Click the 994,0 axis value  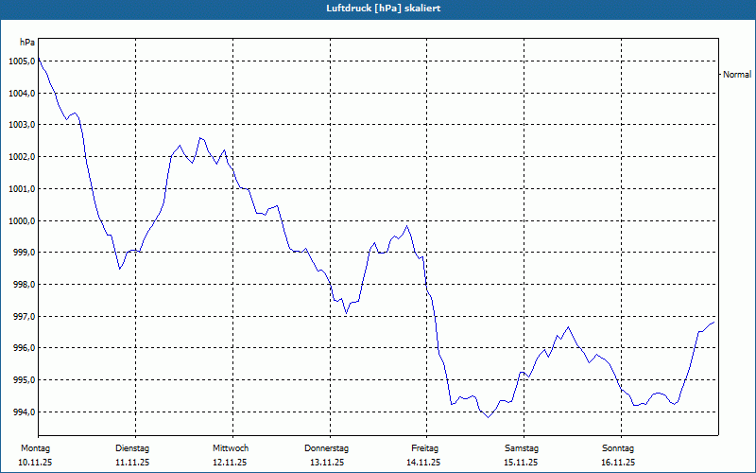click(24, 412)
